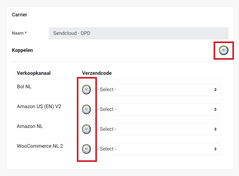Click the Carrier section heading
Viewport: 239px width, 176px height.
(19, 15)
